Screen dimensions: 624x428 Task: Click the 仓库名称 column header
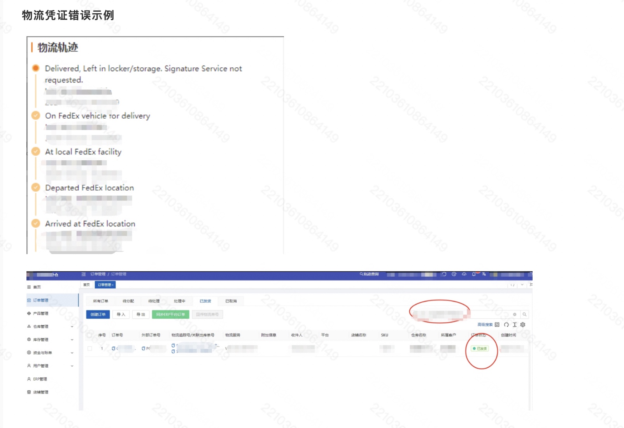[x=419, y=335]
